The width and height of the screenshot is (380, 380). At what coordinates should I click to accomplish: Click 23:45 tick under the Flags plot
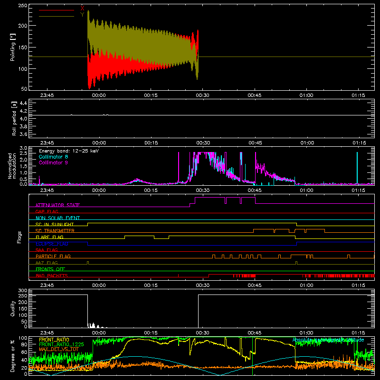point(47,285)
